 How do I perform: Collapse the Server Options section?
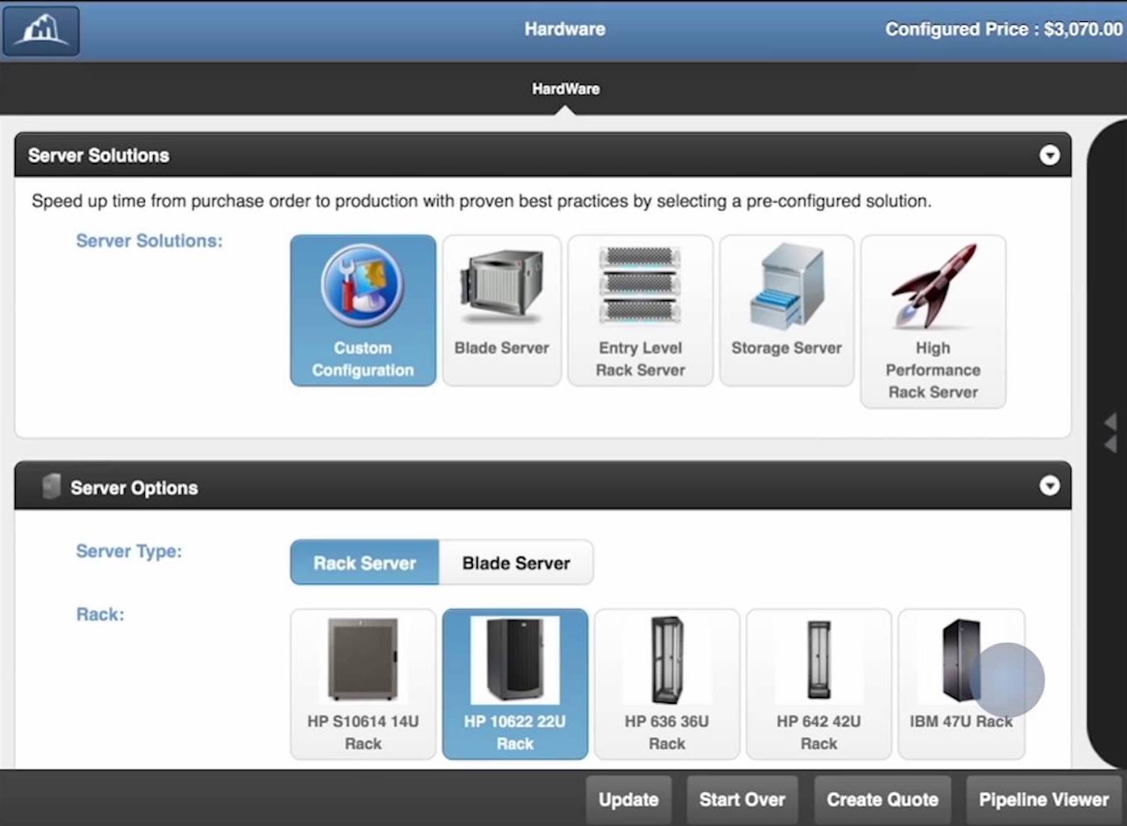1050,486
